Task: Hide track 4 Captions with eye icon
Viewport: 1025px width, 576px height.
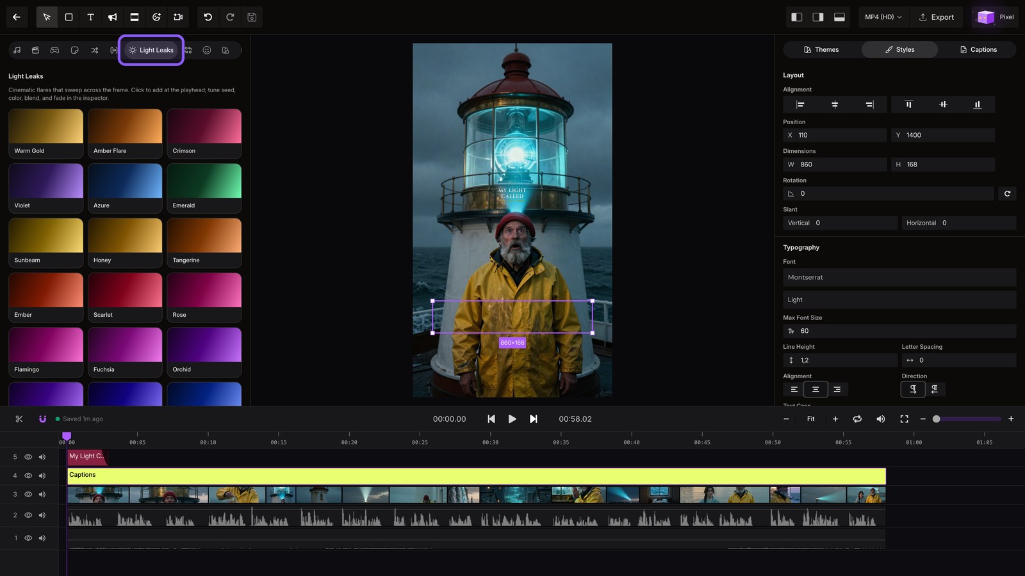Action: (28, 476)
